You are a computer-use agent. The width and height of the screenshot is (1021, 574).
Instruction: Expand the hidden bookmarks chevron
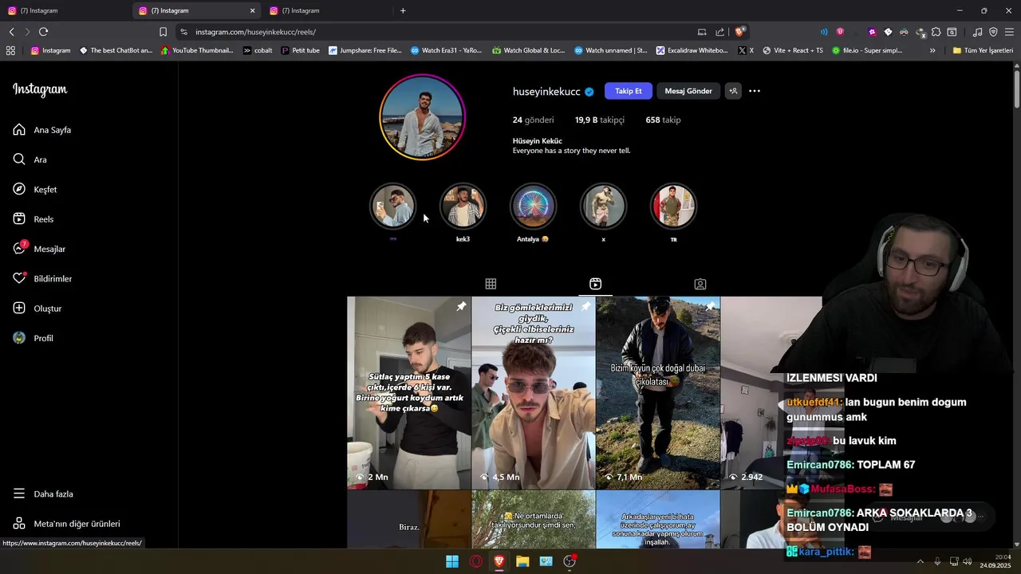tap(932, 50)
